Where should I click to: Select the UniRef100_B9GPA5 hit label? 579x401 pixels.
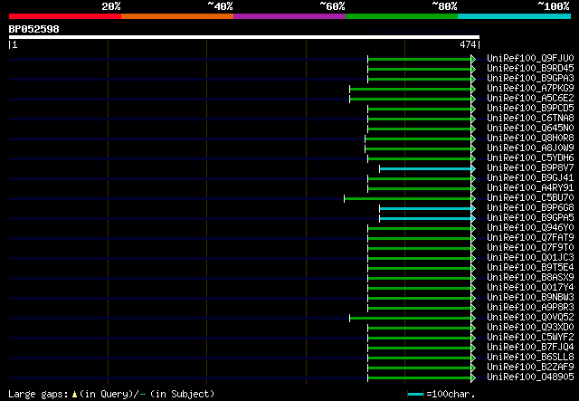click(530, 218)
